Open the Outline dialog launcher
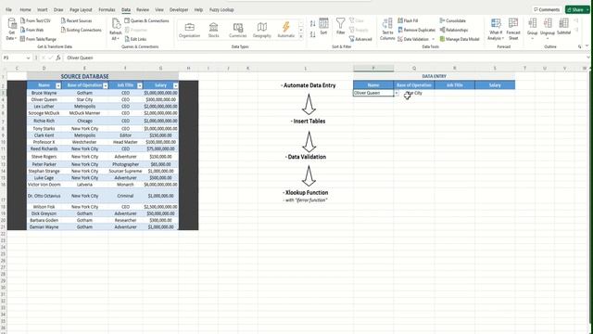Screen dimensions: 593x334 tap(579, 46)
